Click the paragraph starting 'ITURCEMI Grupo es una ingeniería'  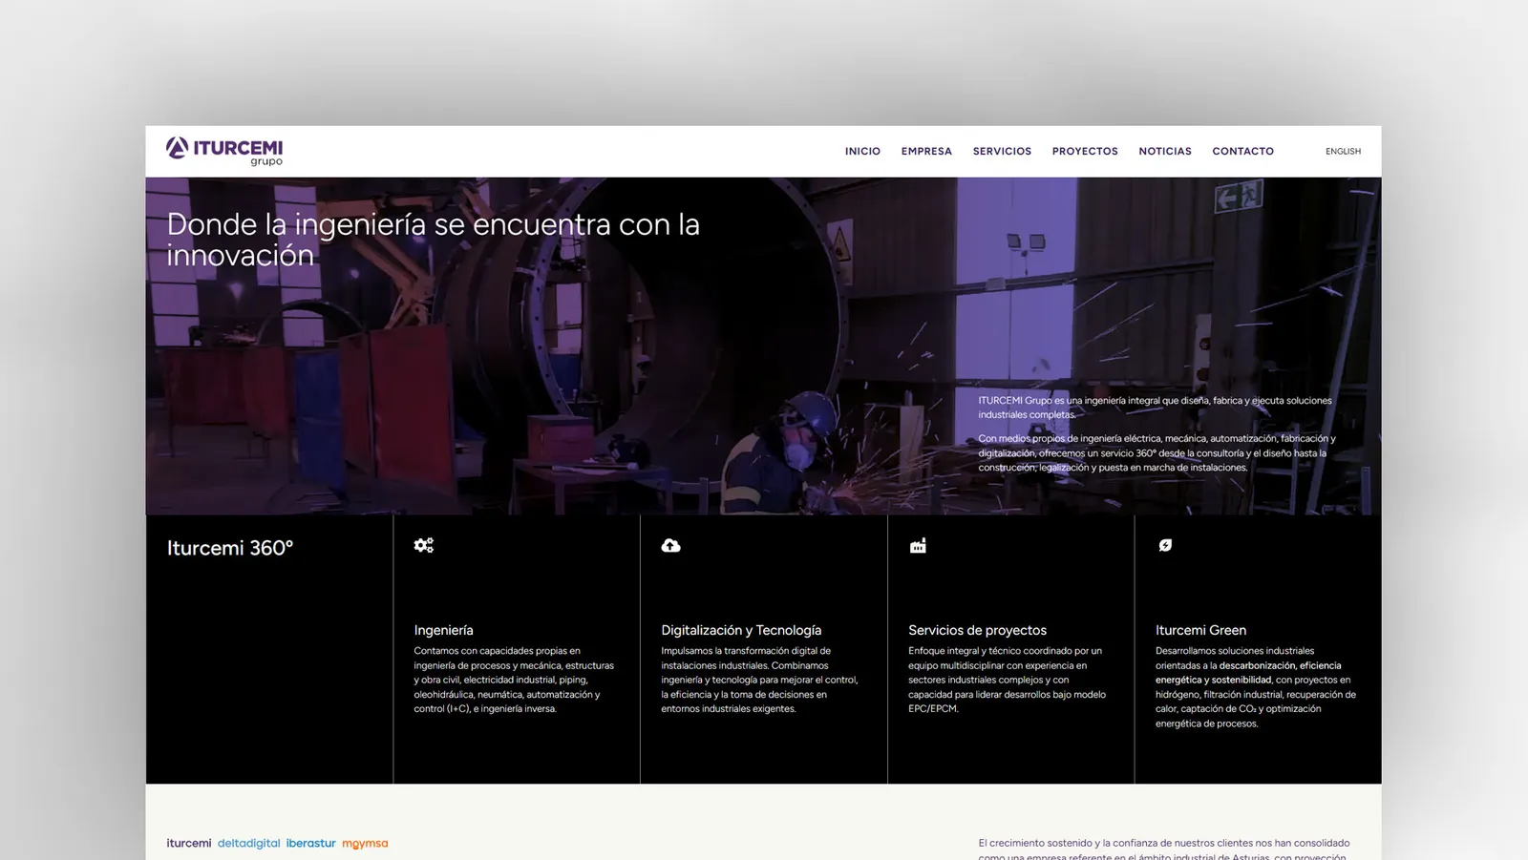coord(1155,408)
